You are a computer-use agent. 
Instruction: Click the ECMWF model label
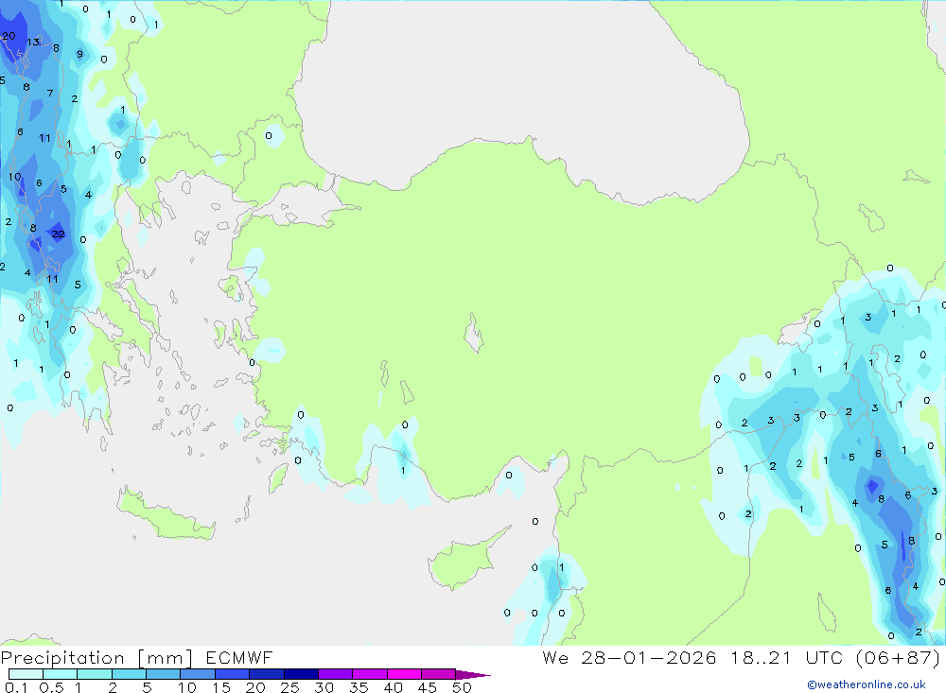[x=239, y=657]
